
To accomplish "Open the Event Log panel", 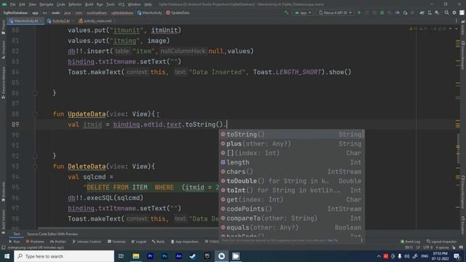I will coord(410,242).
